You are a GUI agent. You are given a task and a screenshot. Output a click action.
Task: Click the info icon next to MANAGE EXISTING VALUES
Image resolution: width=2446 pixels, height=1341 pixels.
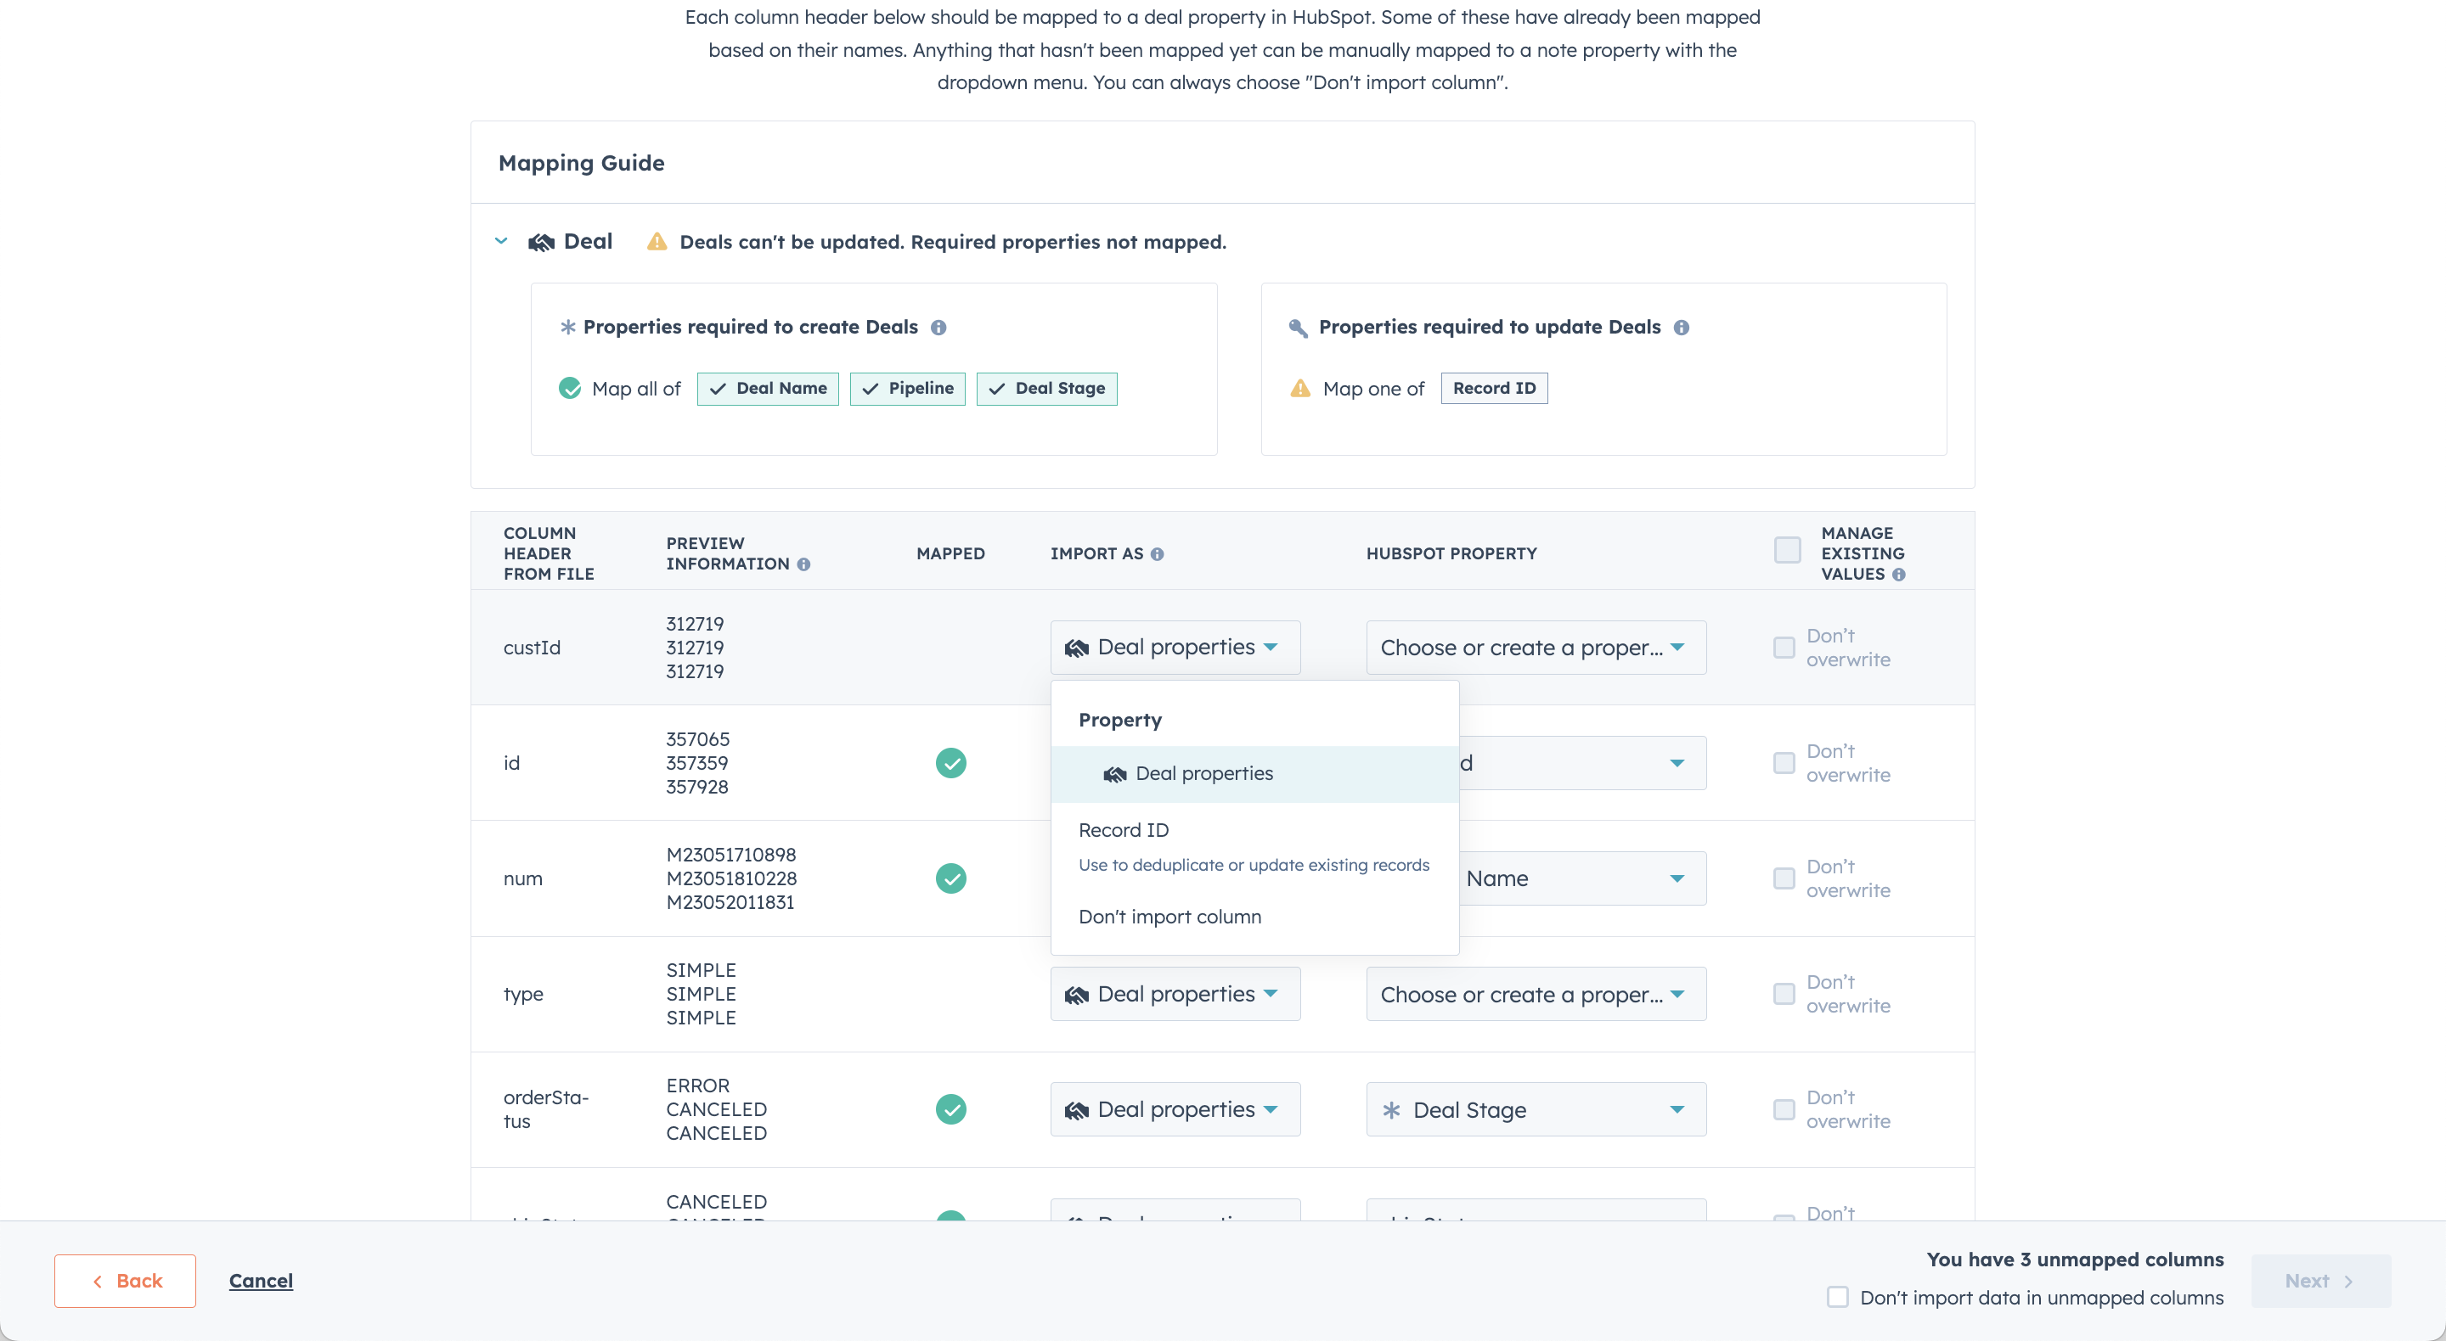[1899, 575]
